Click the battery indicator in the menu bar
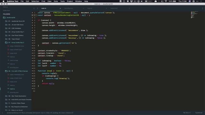 coord(172,1)
